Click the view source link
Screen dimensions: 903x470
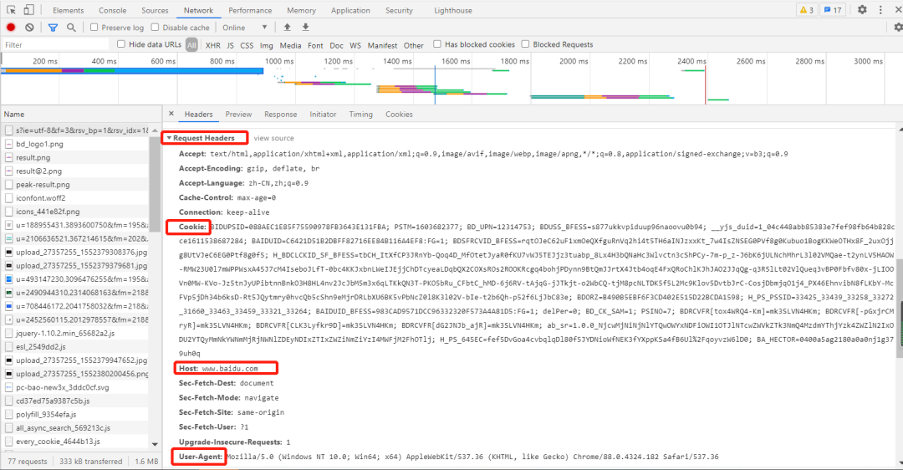pos(274,138)
